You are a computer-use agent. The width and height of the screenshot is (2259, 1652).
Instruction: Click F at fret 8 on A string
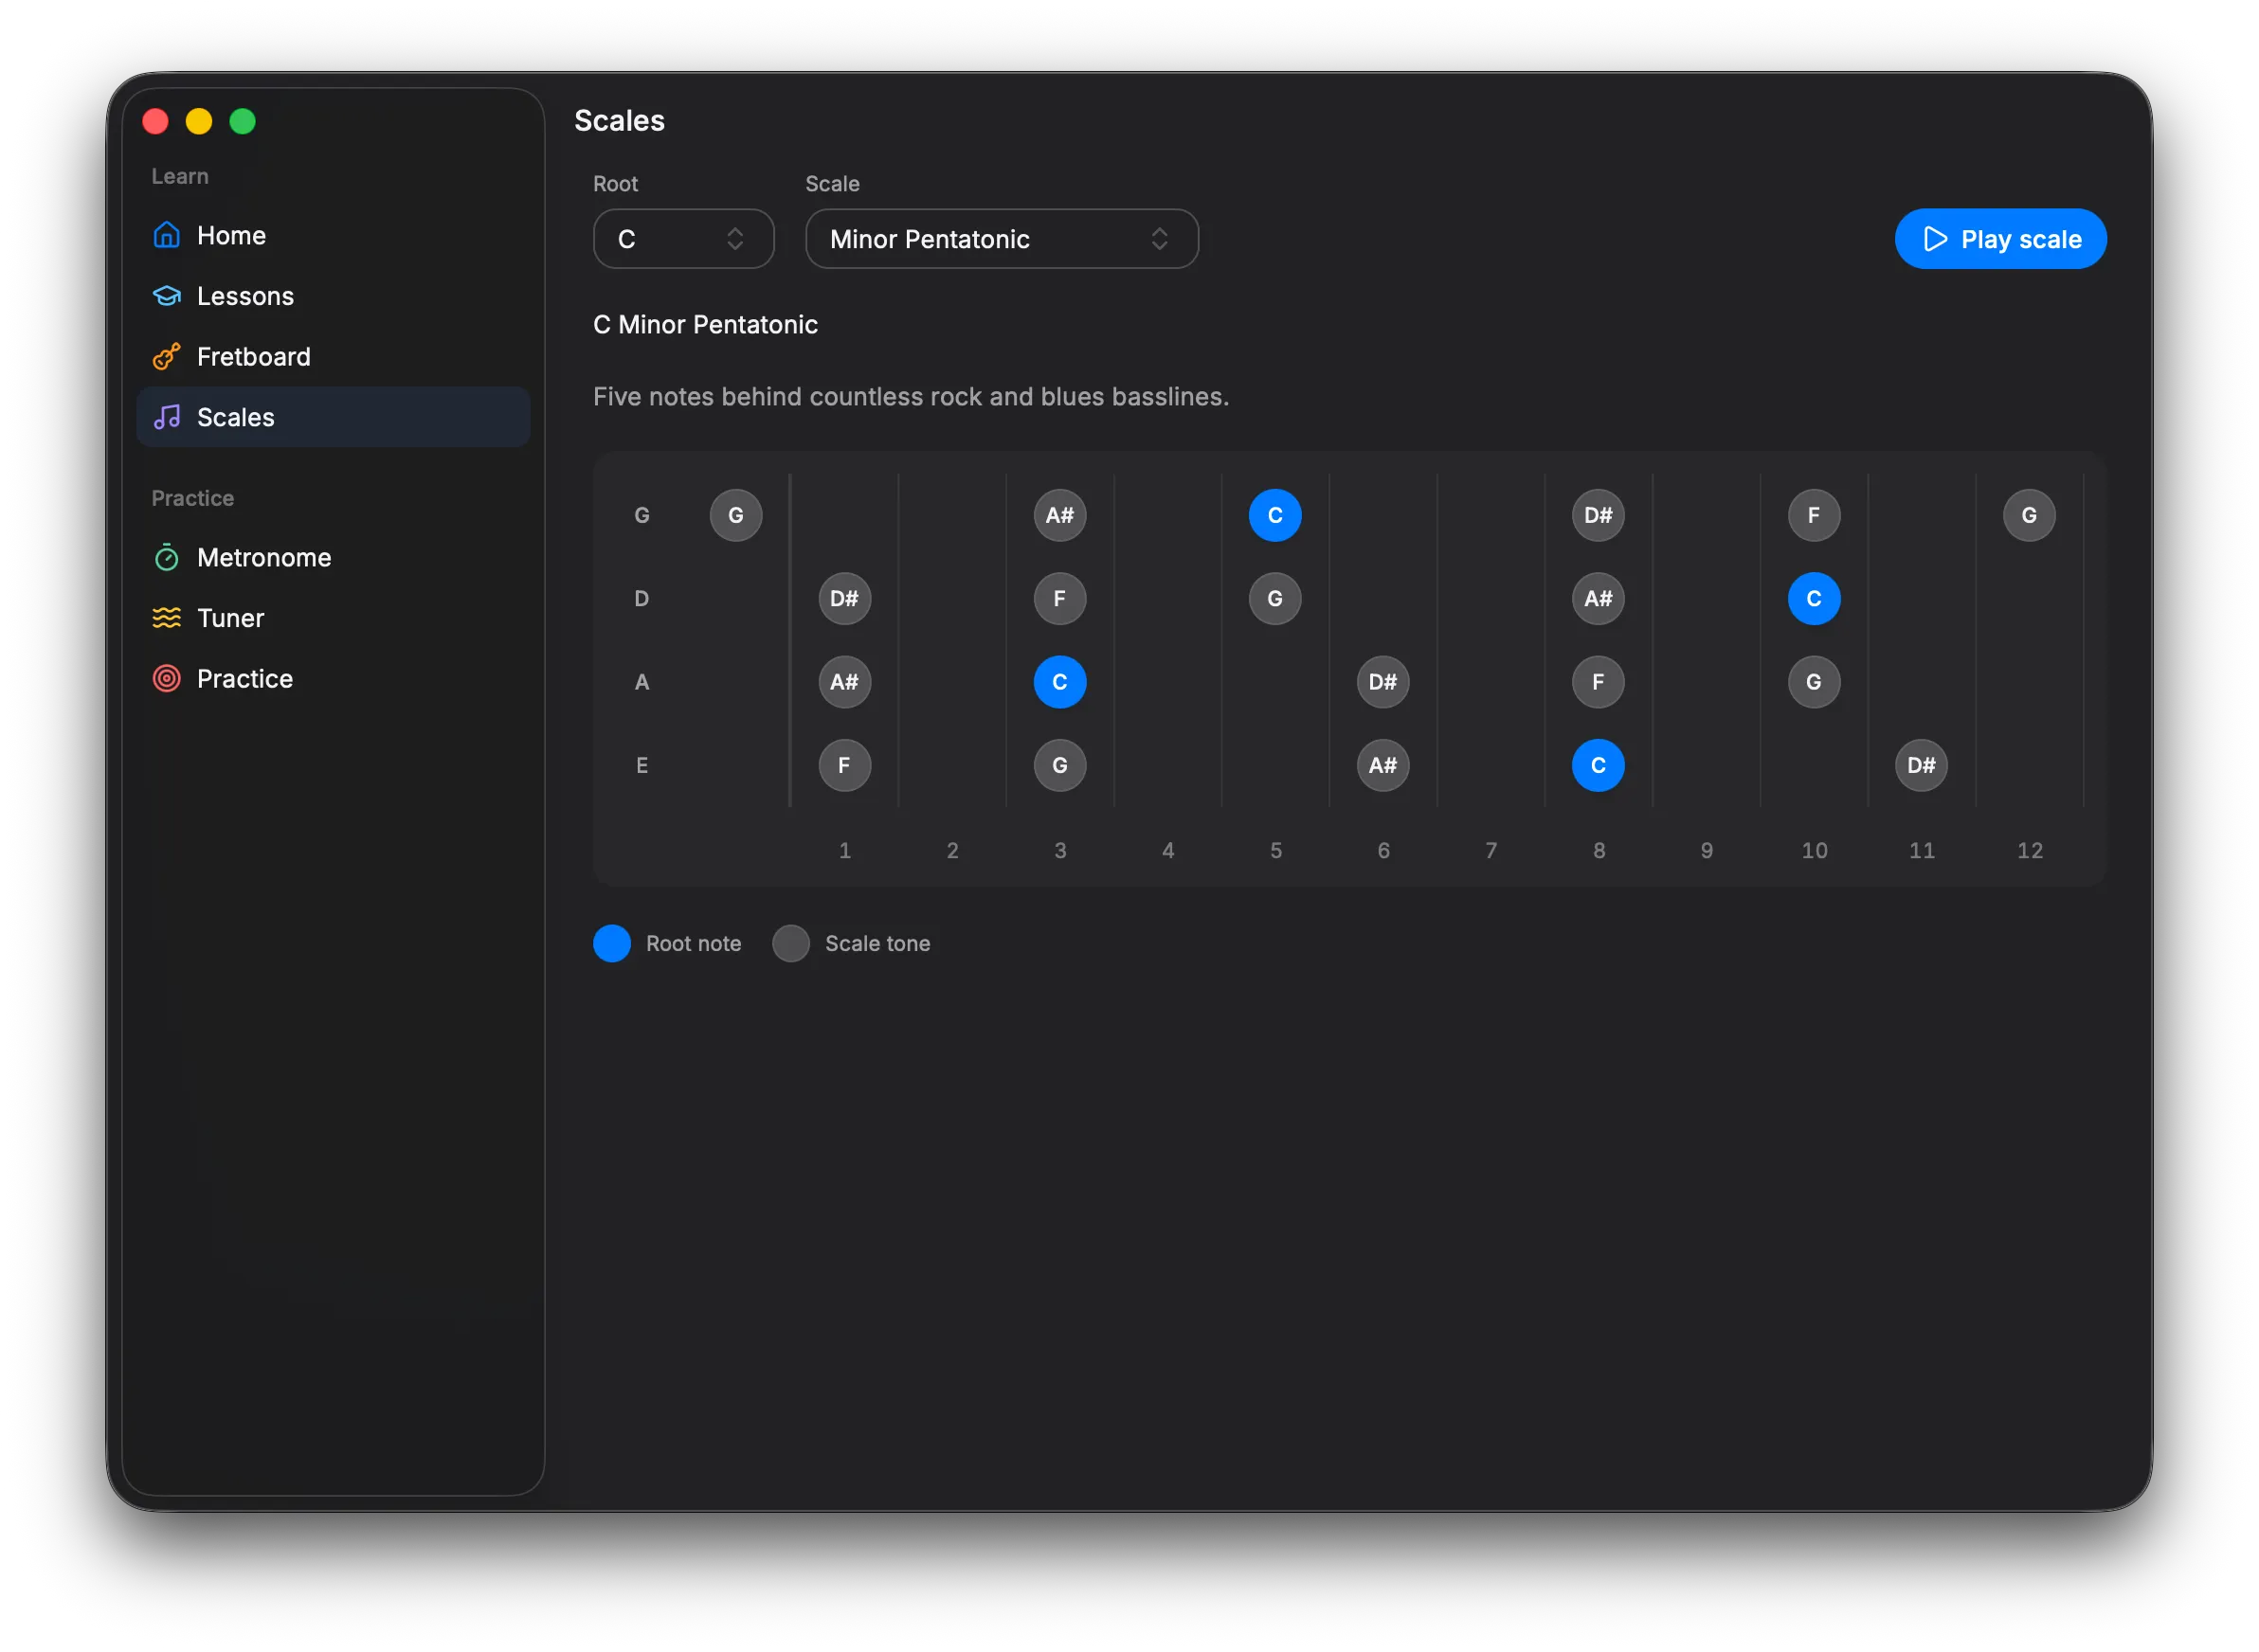(1598, 682)
